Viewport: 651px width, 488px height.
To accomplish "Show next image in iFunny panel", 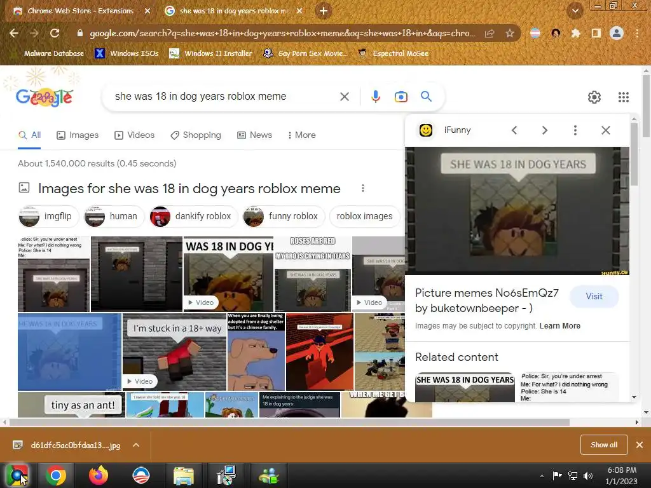I will tap(545, 130).
